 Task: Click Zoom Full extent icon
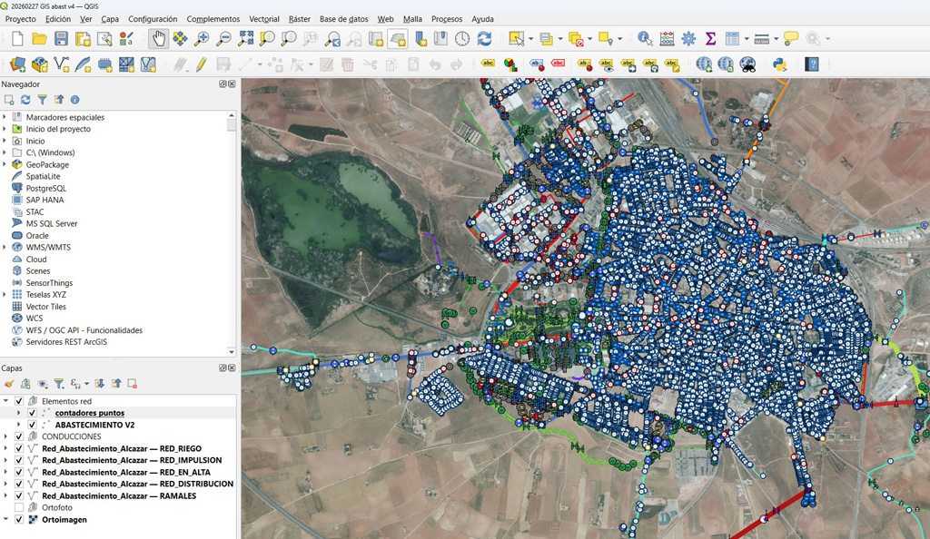tap(246, 38)
